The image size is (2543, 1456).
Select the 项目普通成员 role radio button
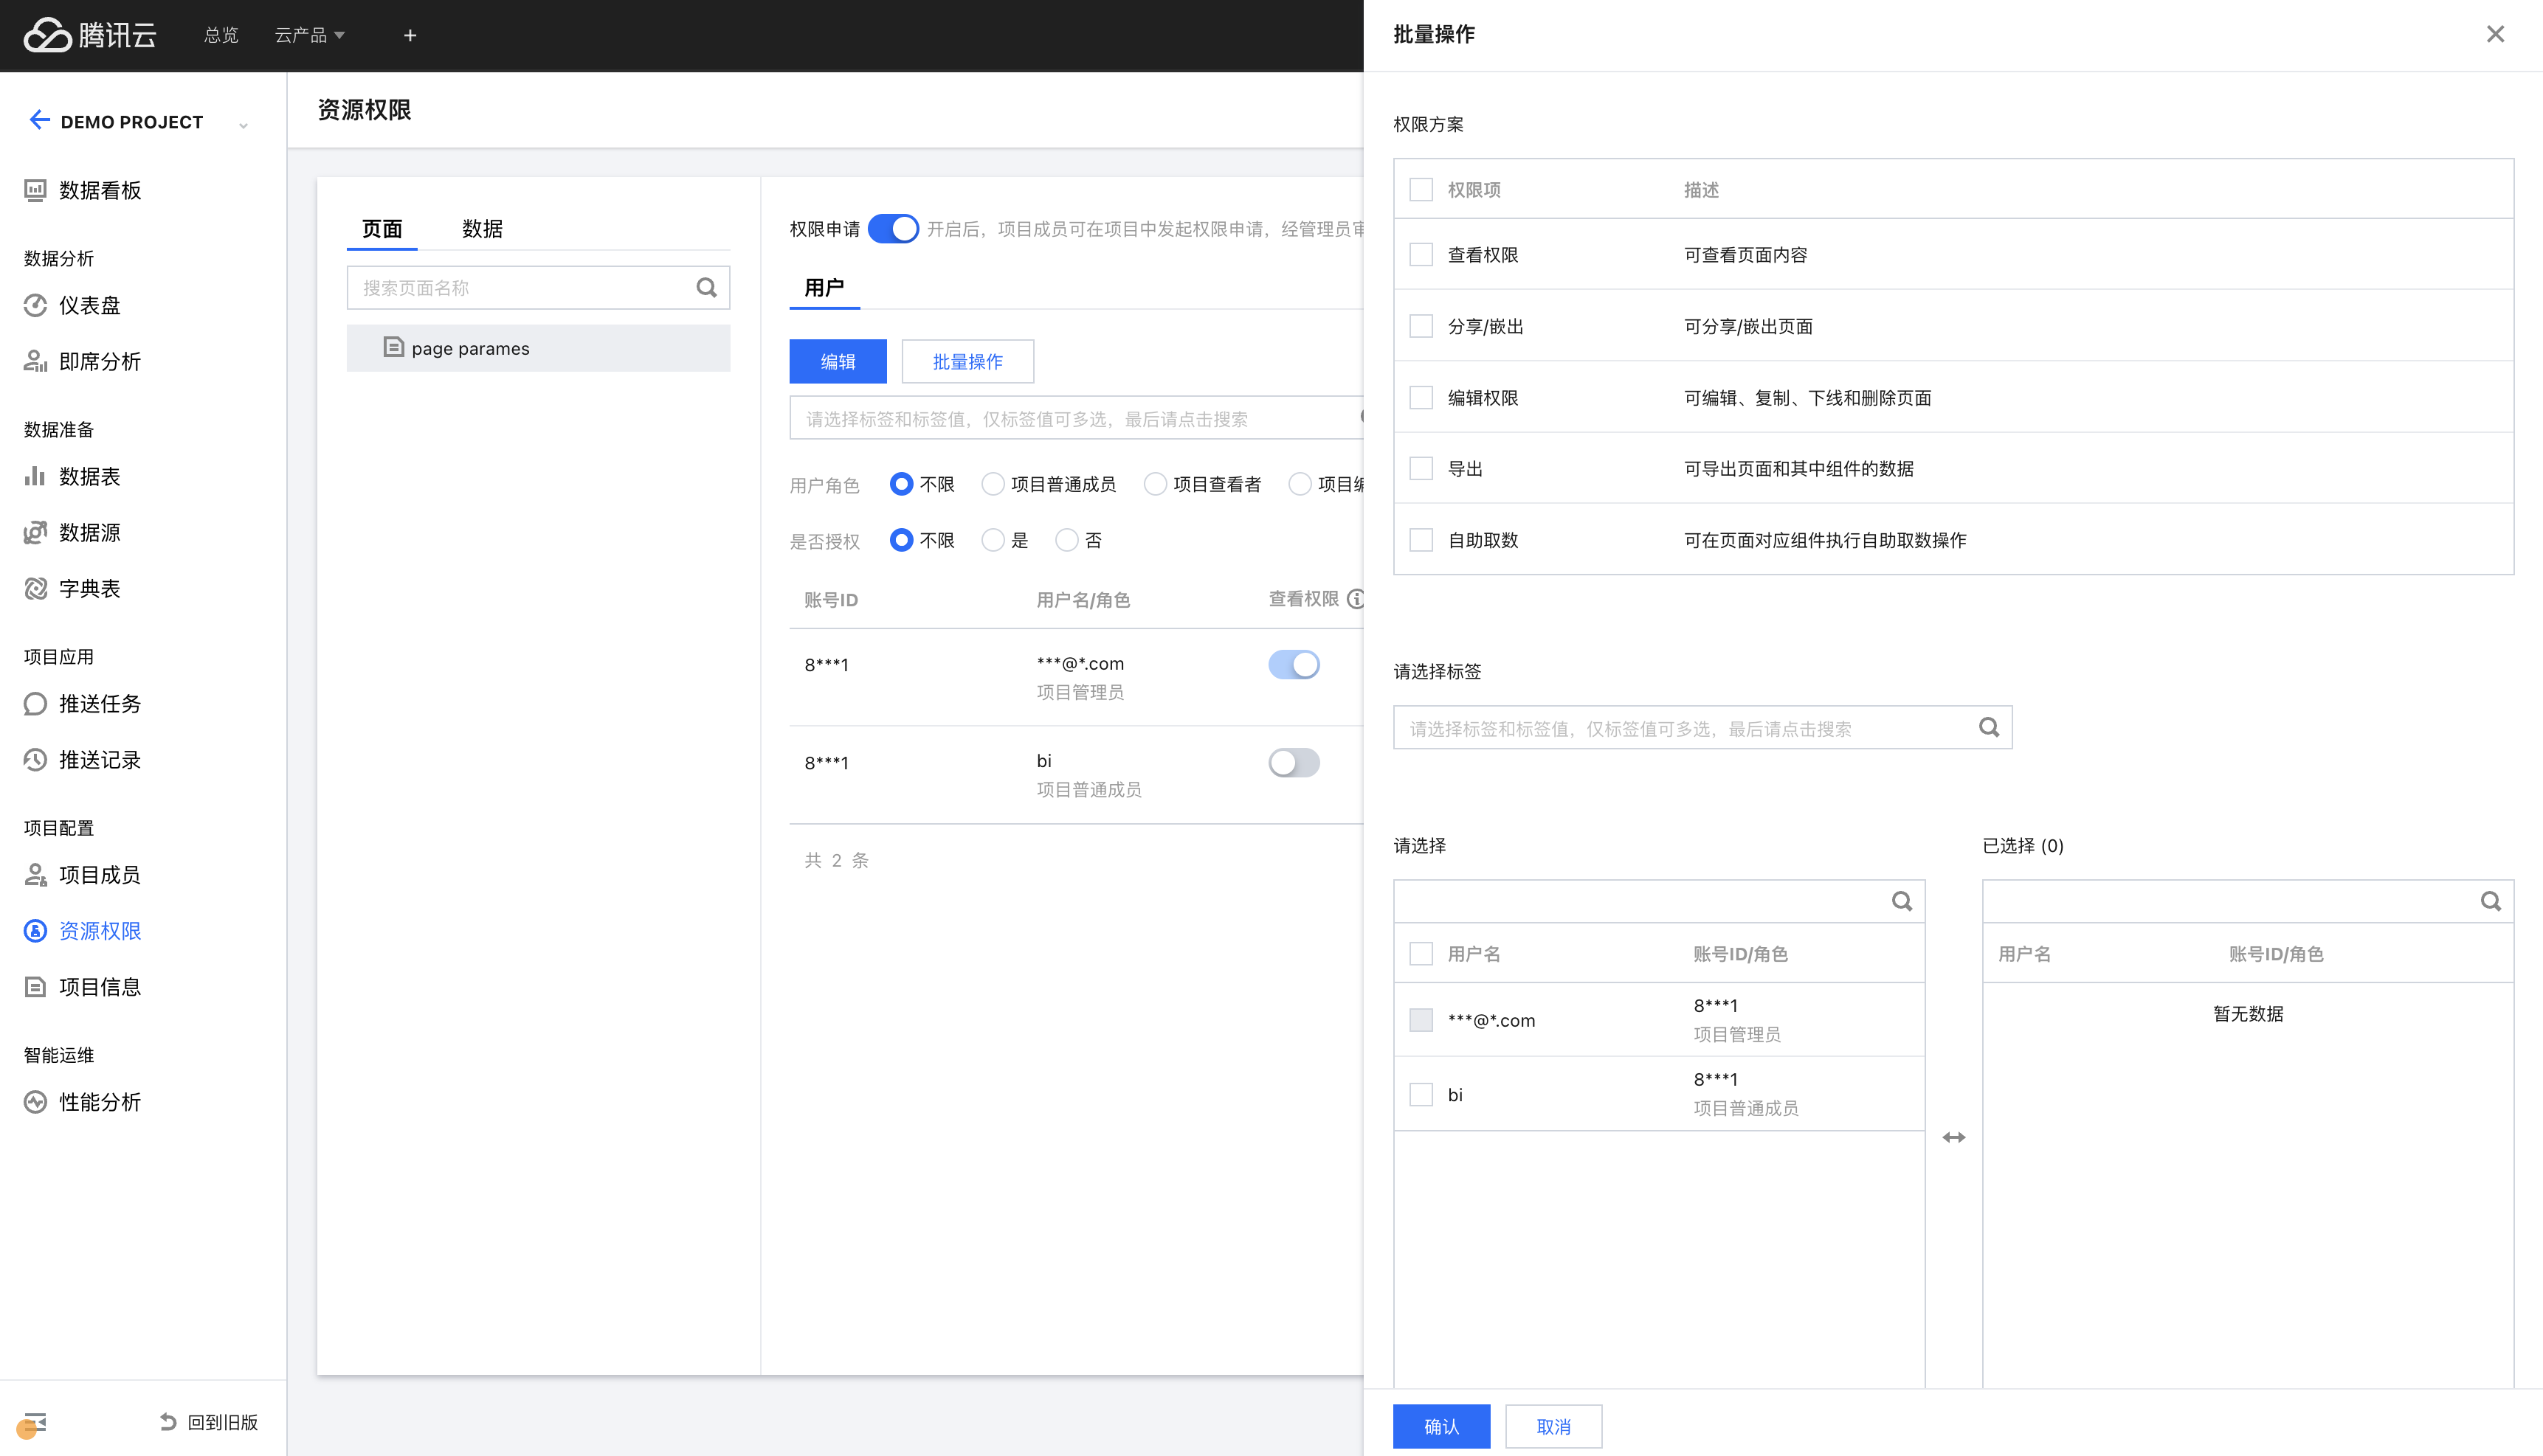click(x=993, y=484)
